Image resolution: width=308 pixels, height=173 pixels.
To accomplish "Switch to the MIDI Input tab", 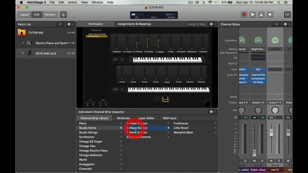I will (170, 118).
